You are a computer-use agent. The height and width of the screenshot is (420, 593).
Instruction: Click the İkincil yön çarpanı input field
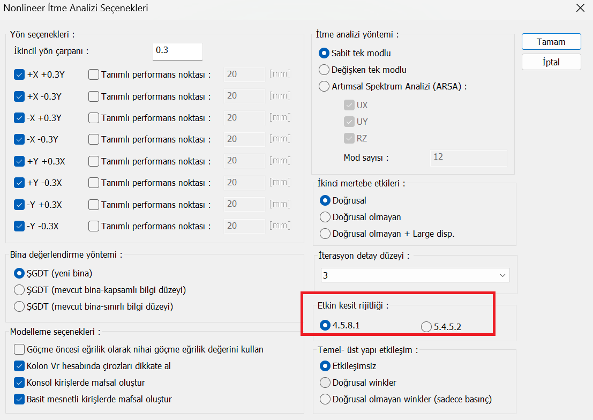pyautogui.click(x=177, y=51)
